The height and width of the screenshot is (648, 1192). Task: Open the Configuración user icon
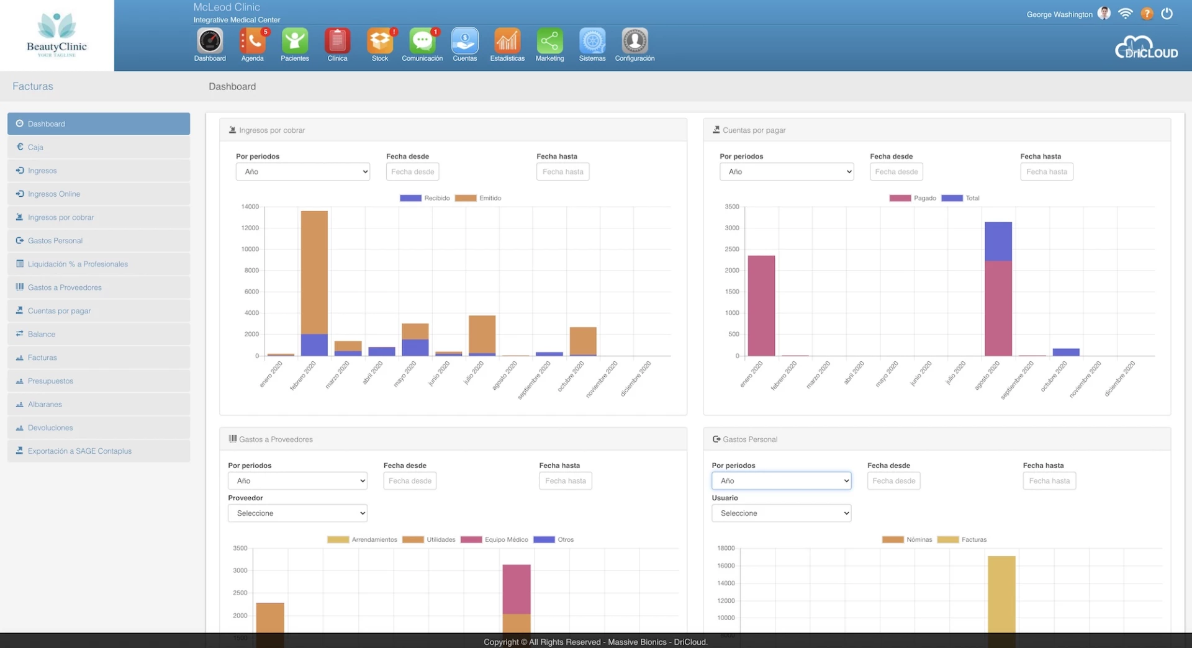pos(634,42)
